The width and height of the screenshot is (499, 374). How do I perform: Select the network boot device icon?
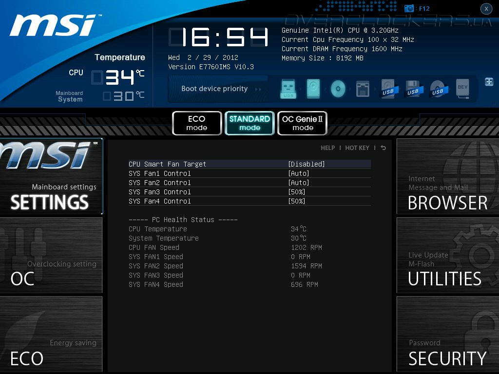[x=363, y=89]
